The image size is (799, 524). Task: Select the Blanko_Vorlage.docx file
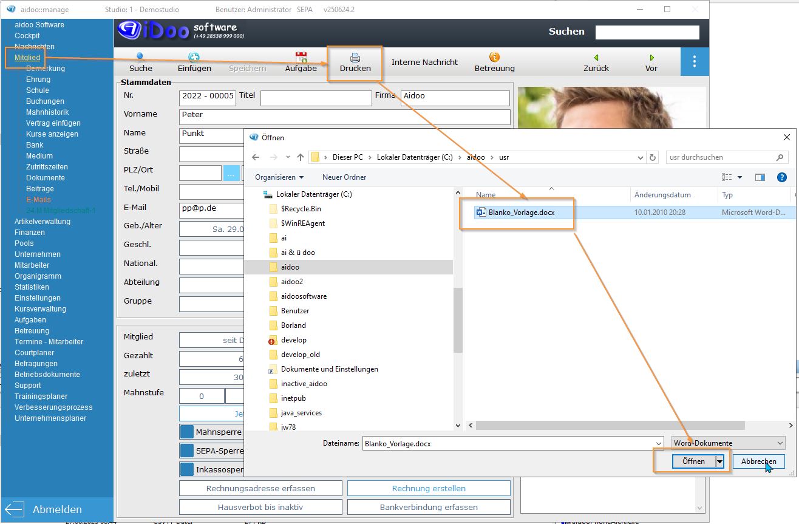pos(521,213)
